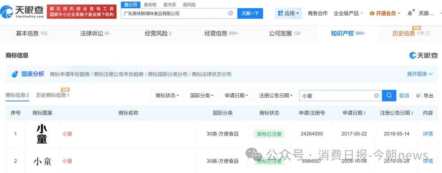Open the 基本信息 tab

tap(32, 34)
